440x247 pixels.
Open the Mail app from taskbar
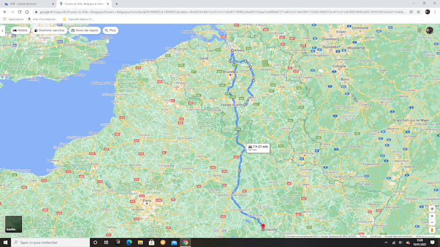[x=174, y=243]
